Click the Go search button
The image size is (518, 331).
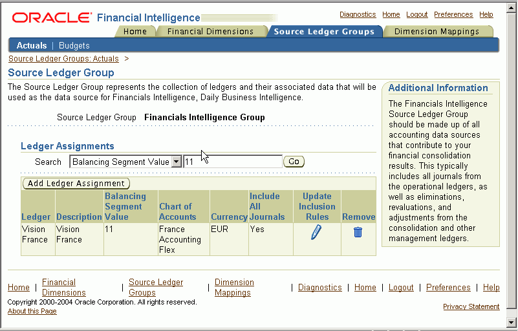[x=294, y=162]
